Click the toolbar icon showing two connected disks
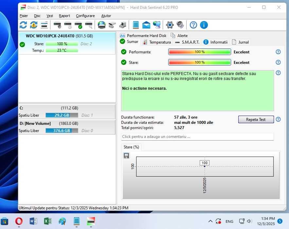289x229 pixels. coord(112,25)
